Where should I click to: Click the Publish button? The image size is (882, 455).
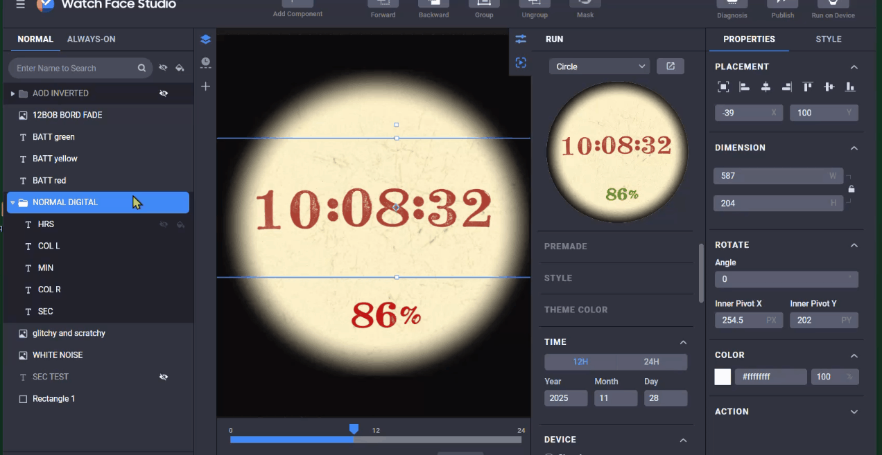[x=782, y=8]
